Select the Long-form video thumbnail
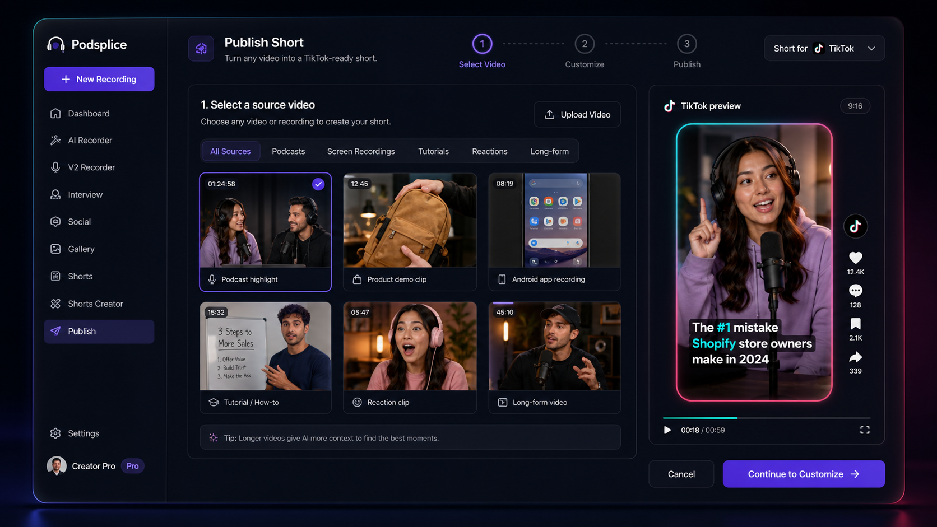 pos(555,347)
